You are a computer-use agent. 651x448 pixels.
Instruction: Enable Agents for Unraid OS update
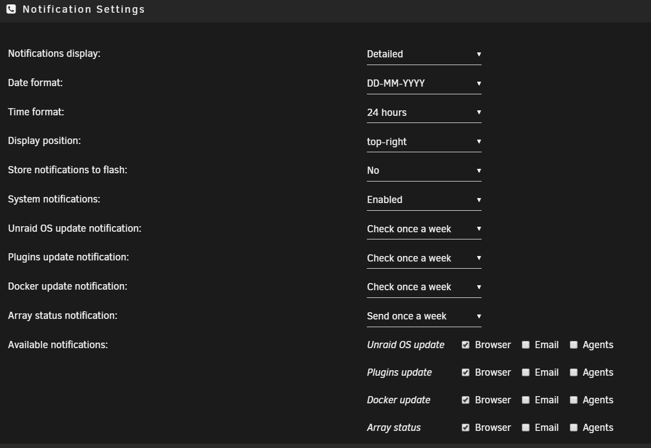(x=574, y=344)
